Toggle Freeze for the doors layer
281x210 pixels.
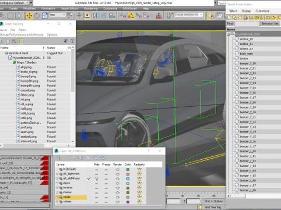tap(106, 183)
